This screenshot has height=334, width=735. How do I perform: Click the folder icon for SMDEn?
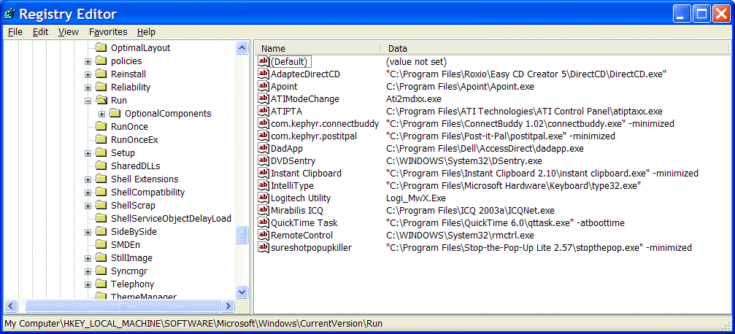point(101,244)
